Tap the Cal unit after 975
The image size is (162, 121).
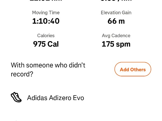tap(53, 44)
